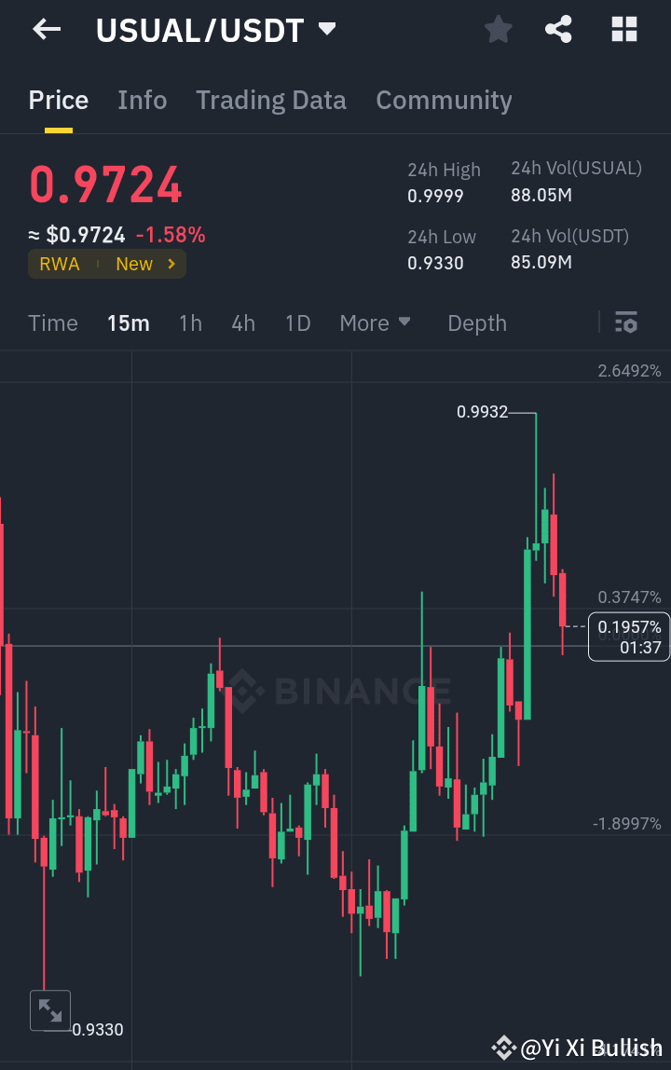Switch to the Trading Data tab

[271, 100]
